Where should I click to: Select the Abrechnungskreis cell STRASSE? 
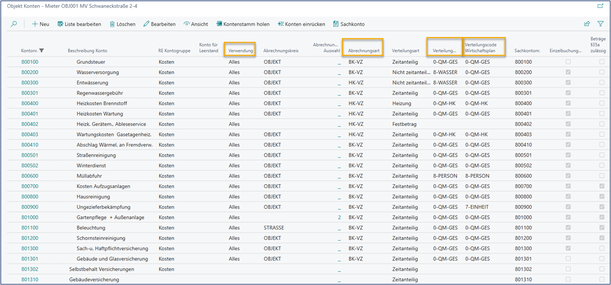(274, 227)
